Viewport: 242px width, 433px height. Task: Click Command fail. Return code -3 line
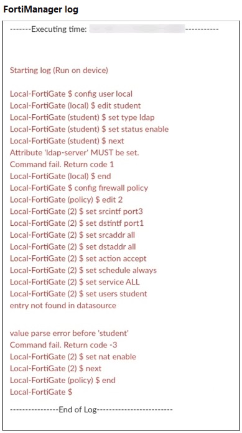pos(63,345)
